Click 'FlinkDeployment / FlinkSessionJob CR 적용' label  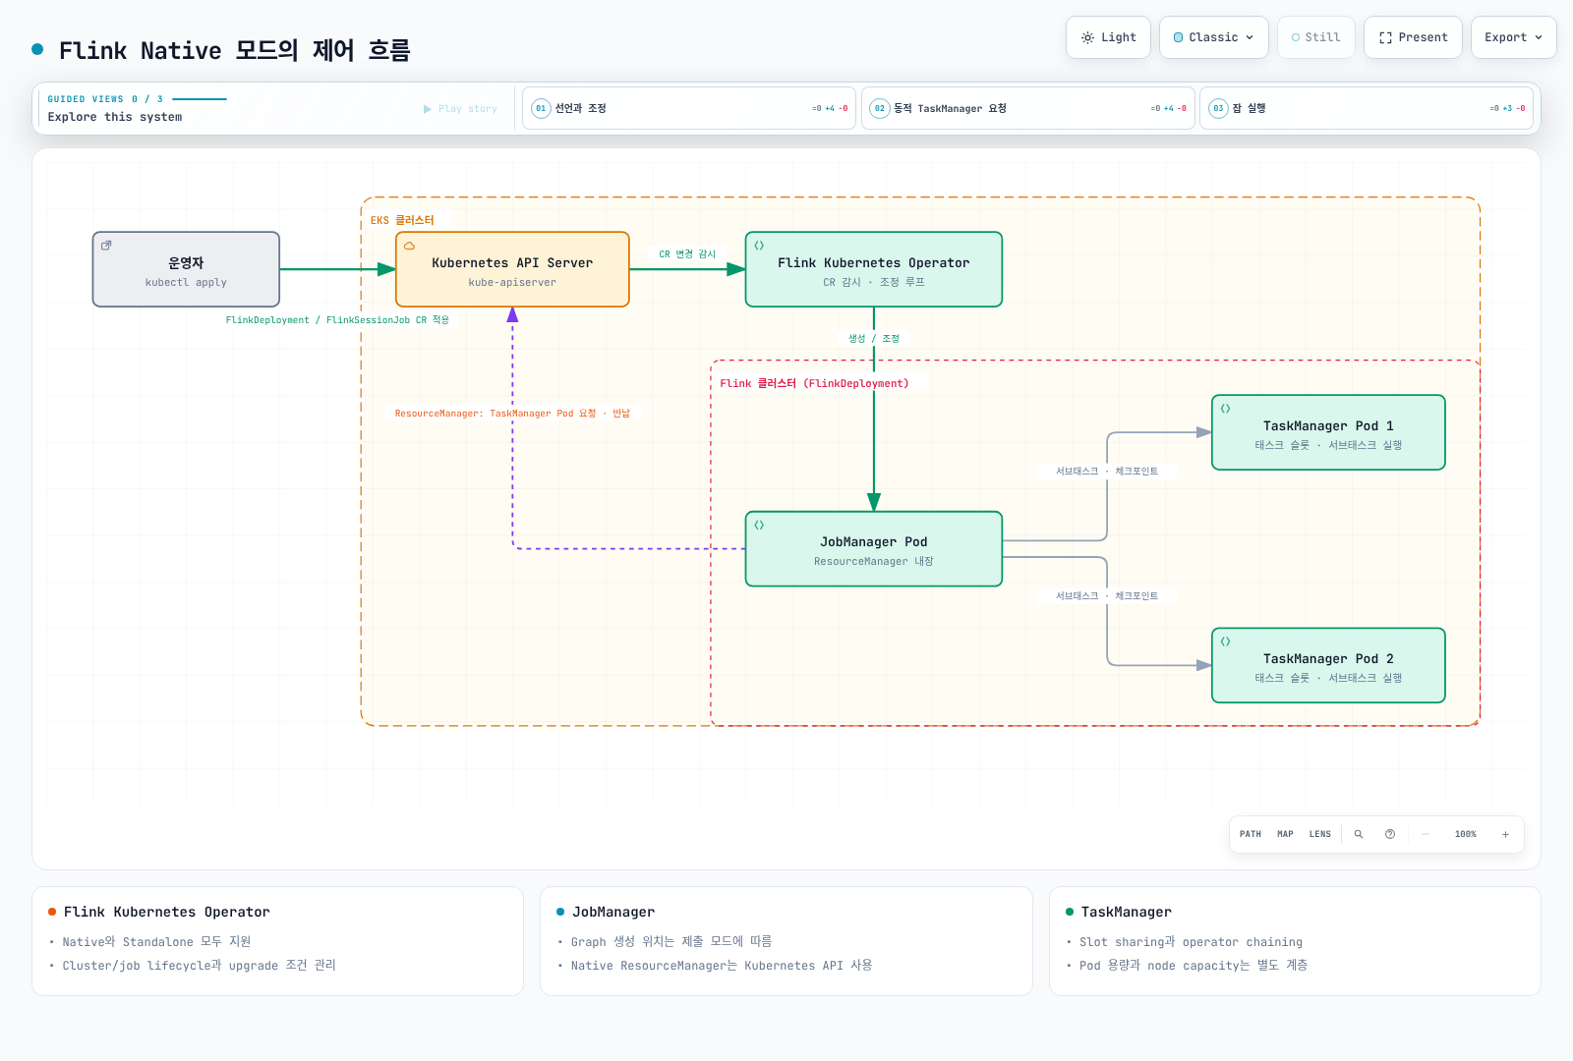click(x=337, y=320)
